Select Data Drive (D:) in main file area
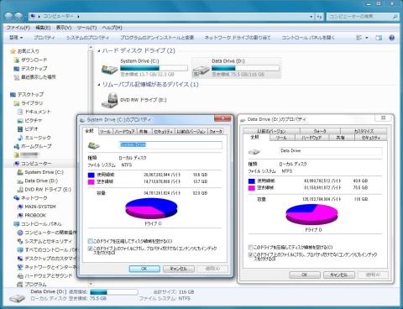The width and height of the screenshot is (403, 309). coord(237,68)
